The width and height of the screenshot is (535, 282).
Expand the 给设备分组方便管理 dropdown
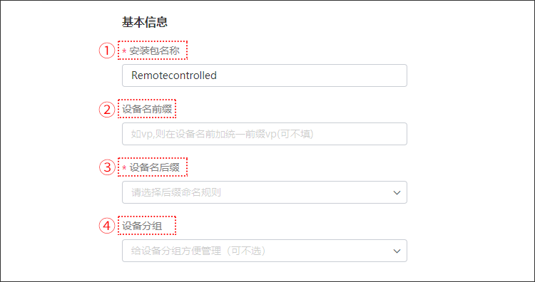click(x=265, y=251)
